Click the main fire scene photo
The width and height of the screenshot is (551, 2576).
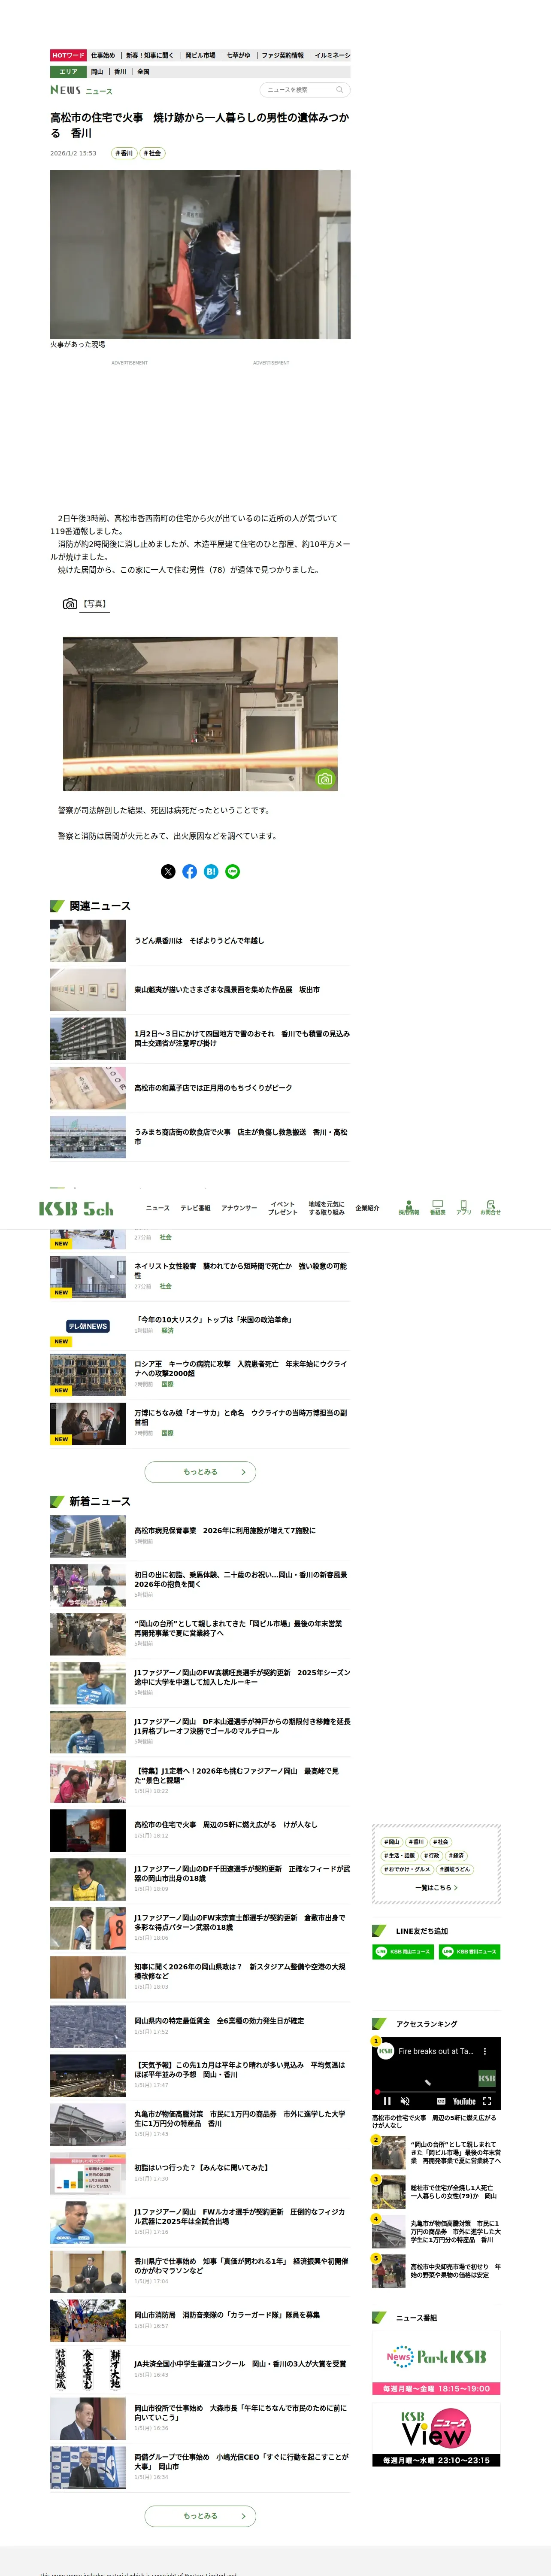coord(200,254)
